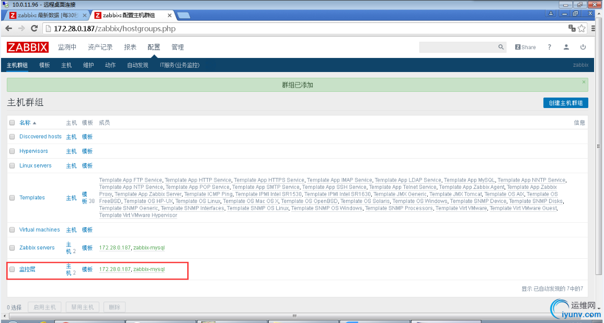Image resolution: width=604 pixels, height=323 pixels.
Task: Open the 配置 main menu
Action: pyautogui.click(x=154, y=47)
